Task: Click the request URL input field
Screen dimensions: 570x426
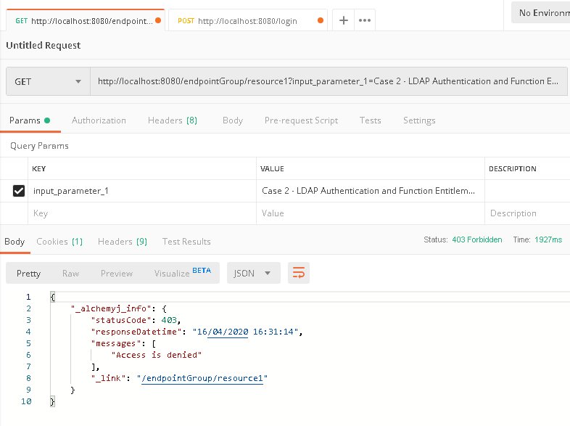Action: pyautogui.click(x=328, y=82)
